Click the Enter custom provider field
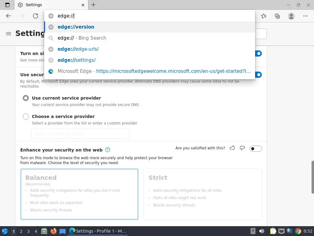Viewport: 314px width, 236px height. pos(80,134)
